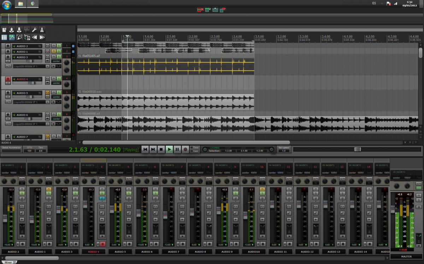Click the transport Record button
Image resolution: width=424 pixels, height=264 pixels.
tap(185, 149)
